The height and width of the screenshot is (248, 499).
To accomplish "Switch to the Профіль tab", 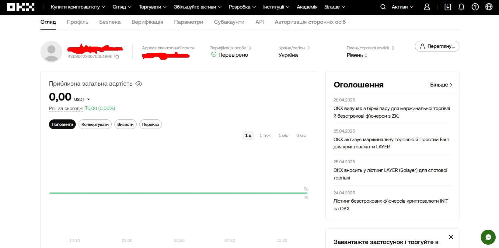I will point(78,22).
